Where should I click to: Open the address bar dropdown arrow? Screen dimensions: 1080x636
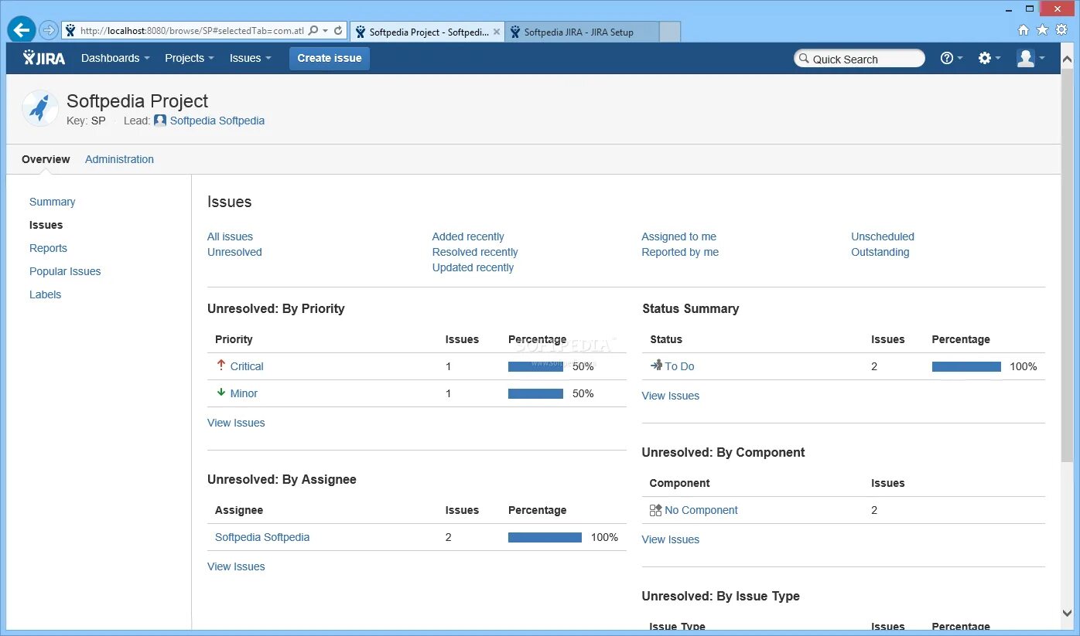[326, 31]
